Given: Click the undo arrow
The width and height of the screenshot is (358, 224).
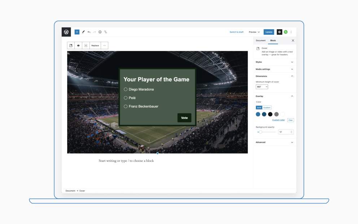Looking at the screenshot, I should pos(89,32).
